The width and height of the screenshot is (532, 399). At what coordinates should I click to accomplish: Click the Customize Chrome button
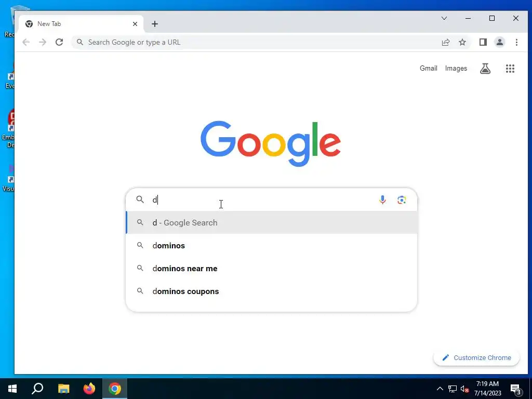click(476, 357)
